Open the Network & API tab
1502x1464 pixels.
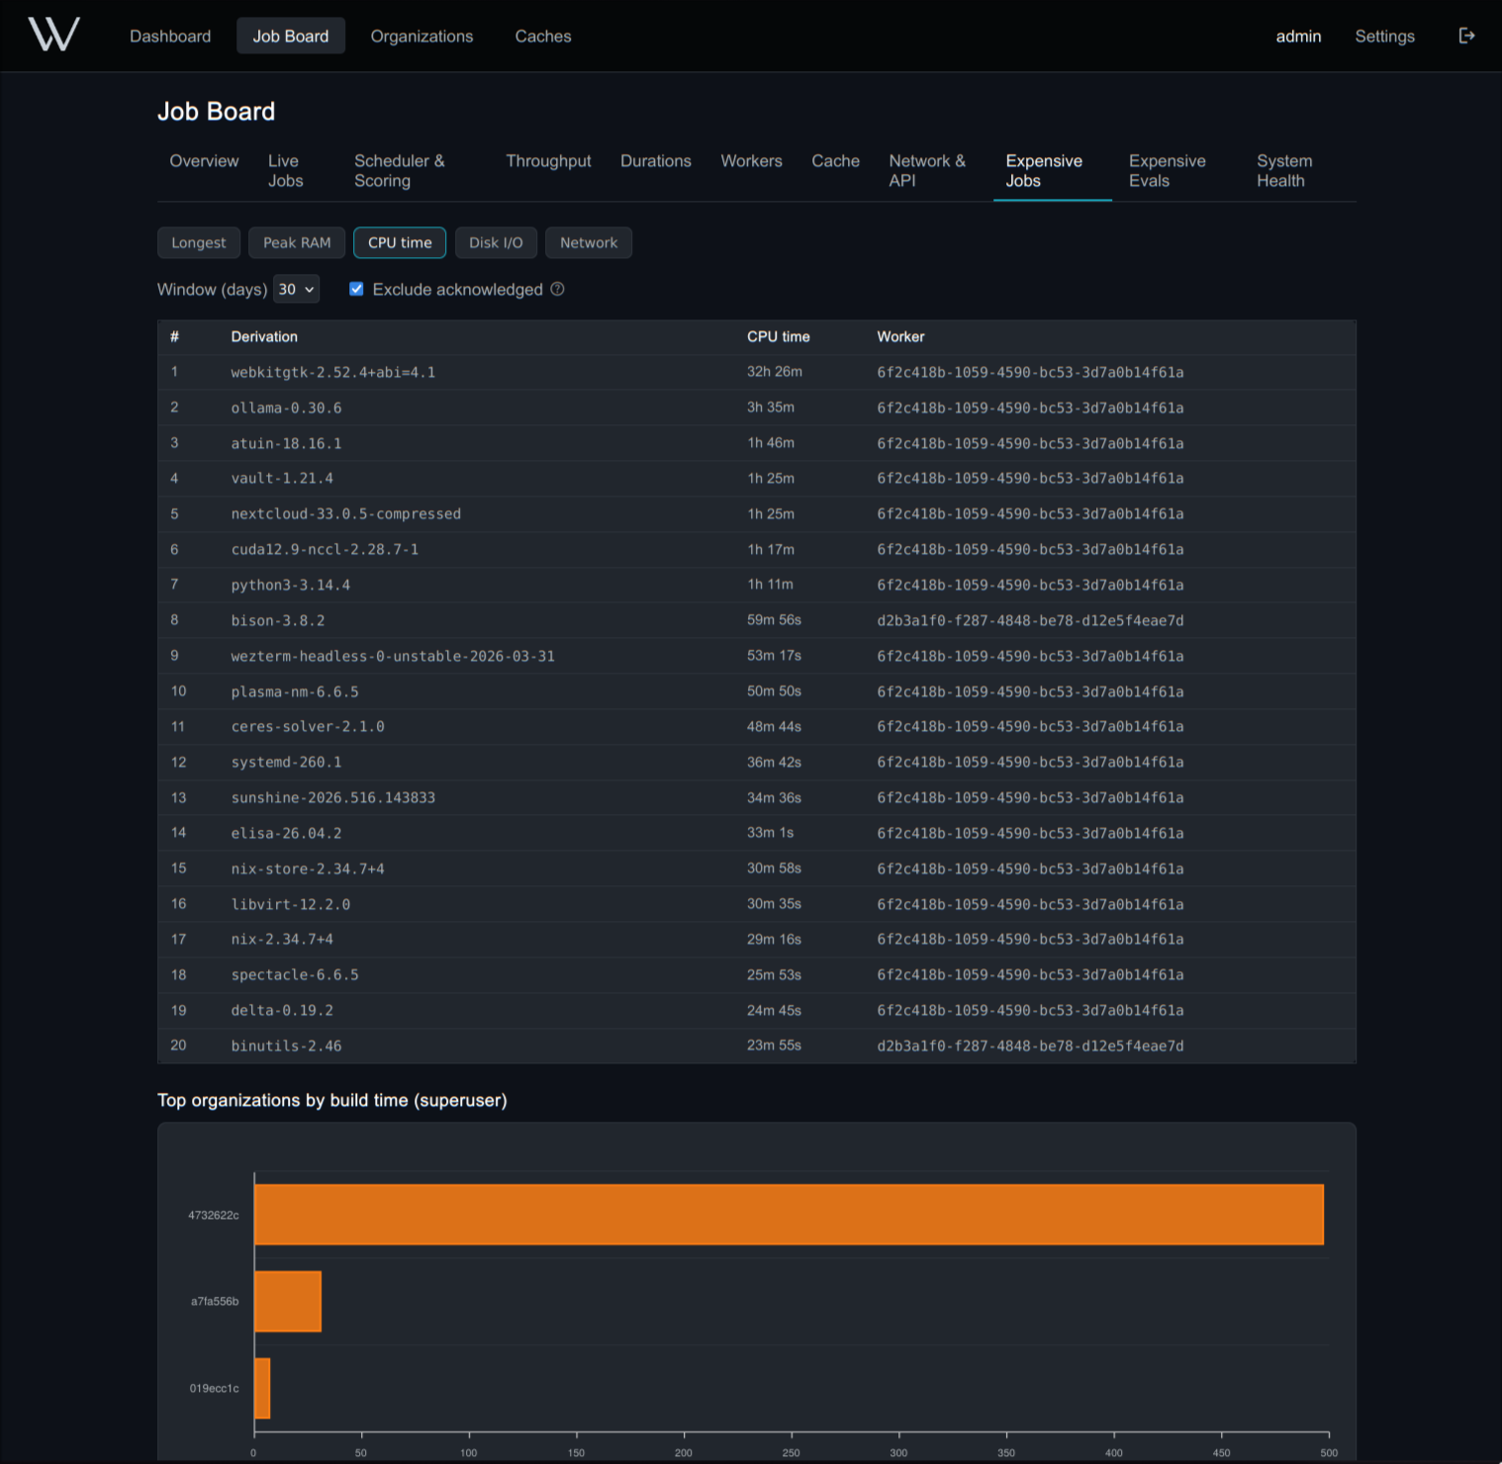click(x=927, y=171)
